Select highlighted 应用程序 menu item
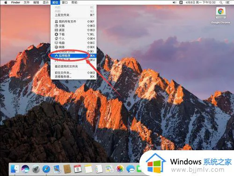Image resolution: width=234 pixels, height=176 pixels. (x=73, y=56)
